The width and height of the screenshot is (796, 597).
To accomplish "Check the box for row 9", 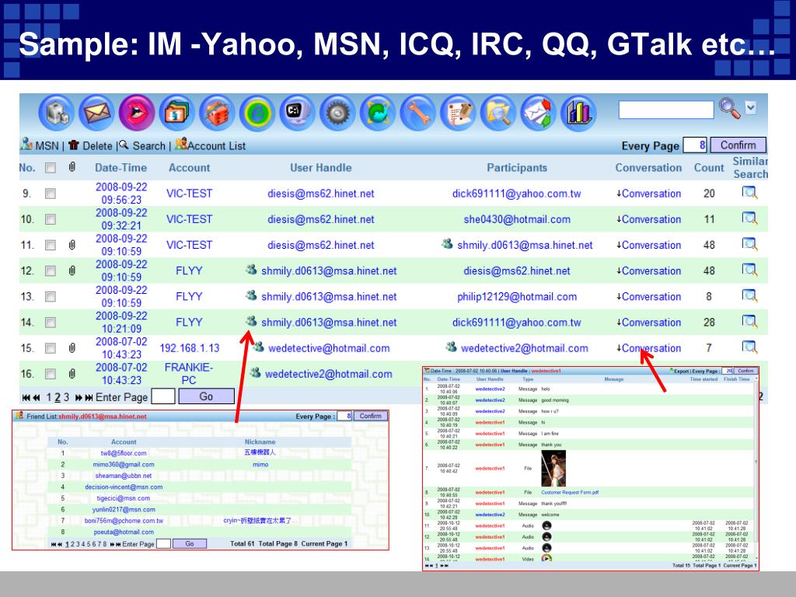I will (51, 194).
